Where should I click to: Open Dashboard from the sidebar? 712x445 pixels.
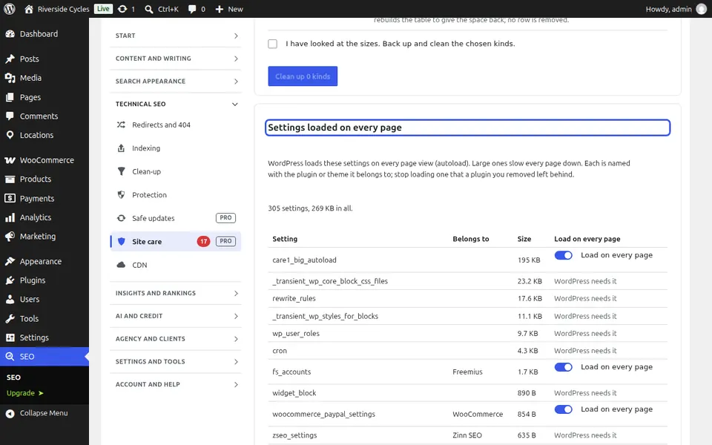(44, 33)
